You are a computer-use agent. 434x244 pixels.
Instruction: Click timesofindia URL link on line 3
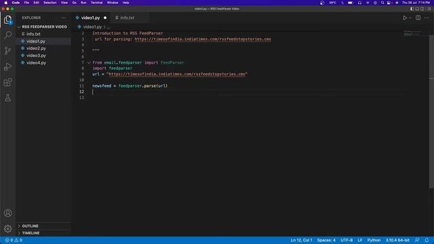(x=203, y=39)
